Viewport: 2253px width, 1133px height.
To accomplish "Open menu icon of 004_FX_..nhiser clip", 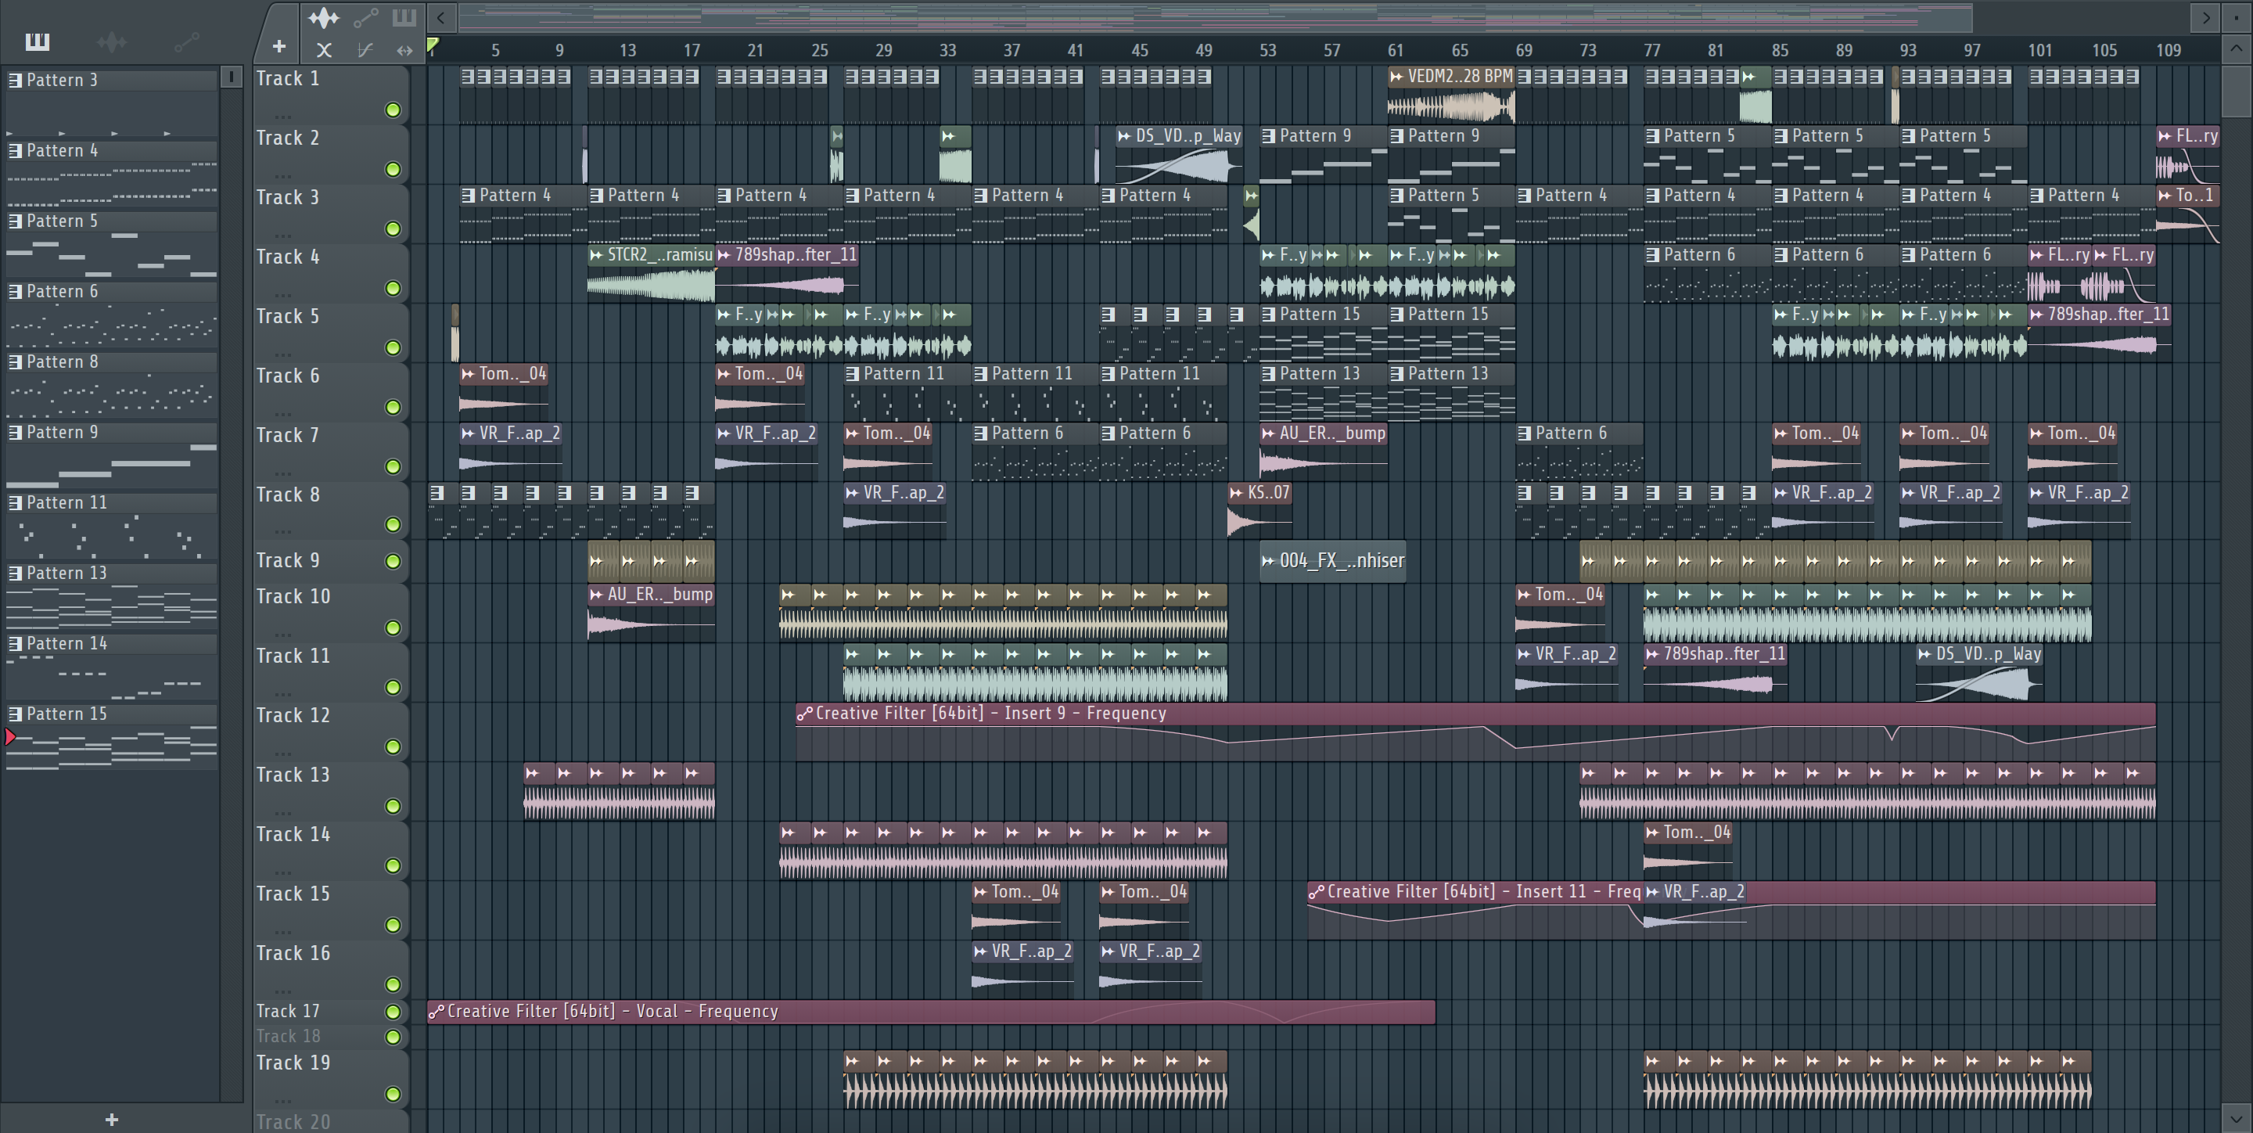I will coord(1268,561).
